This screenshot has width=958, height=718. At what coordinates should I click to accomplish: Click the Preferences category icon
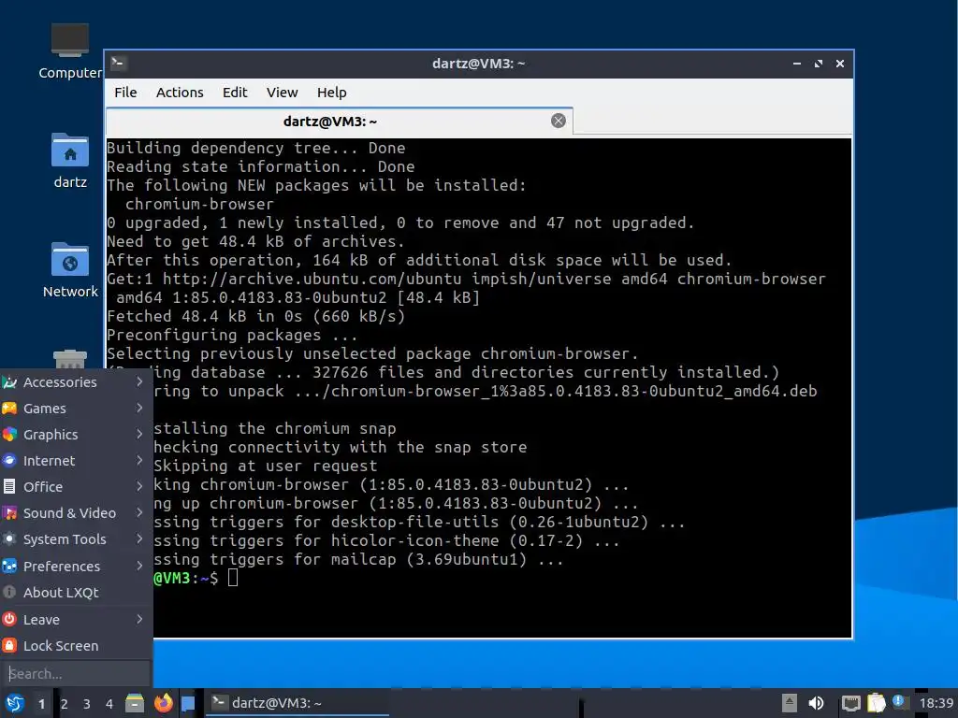[9, 567]
